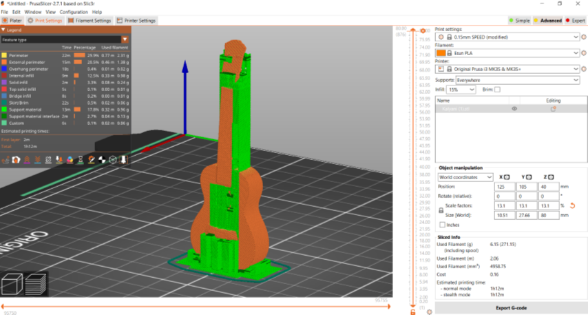The height and width of the screenshot is (315, 588).
Task: Click the X axis mirror icon
Action: point(507,177)
